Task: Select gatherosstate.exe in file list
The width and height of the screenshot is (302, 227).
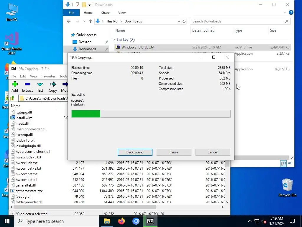Action: 29,191
